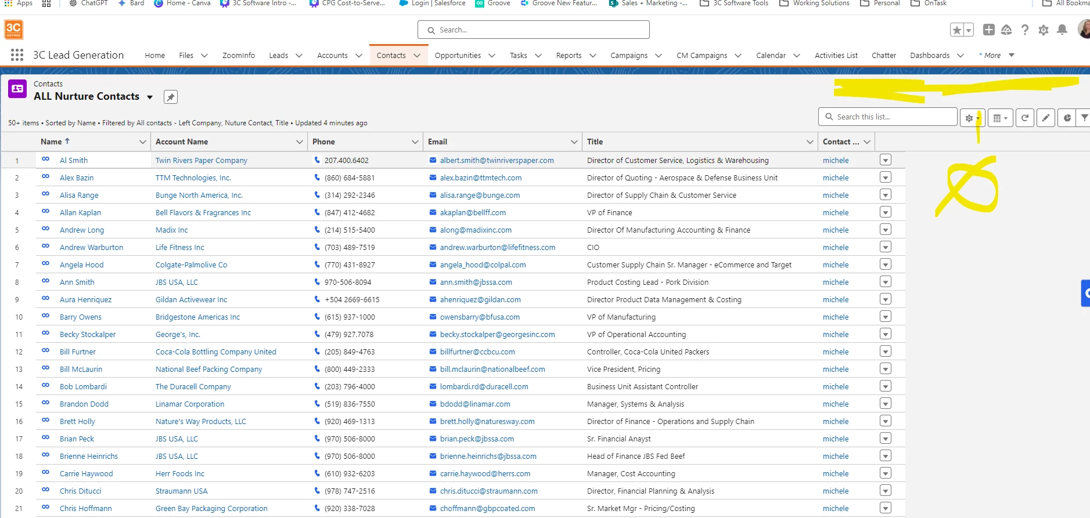Open The Duracell Company account
Image resolution: width=1090 pixels, height=518 pixels.
[193, 386]
